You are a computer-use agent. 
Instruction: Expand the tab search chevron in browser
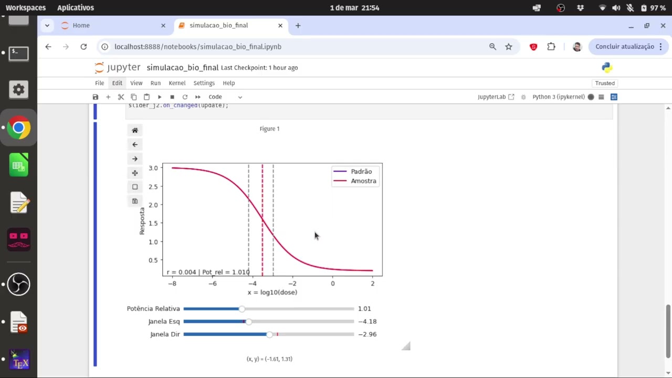[47, 25]
